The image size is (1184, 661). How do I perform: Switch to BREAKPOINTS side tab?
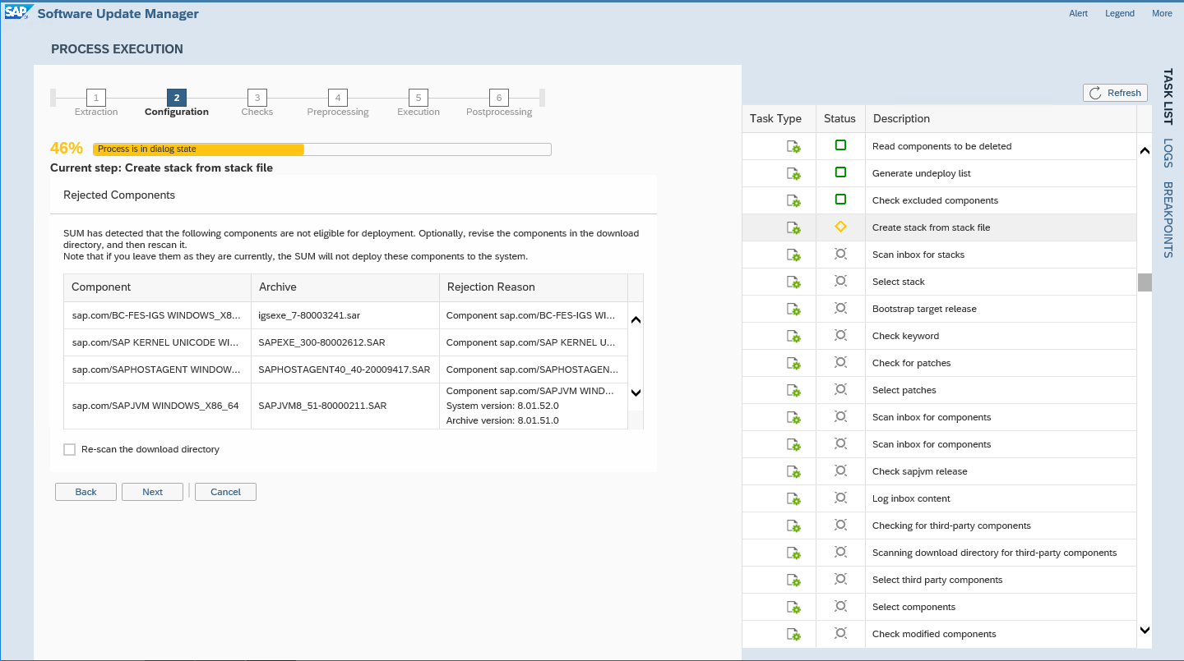click(1168, 220)
